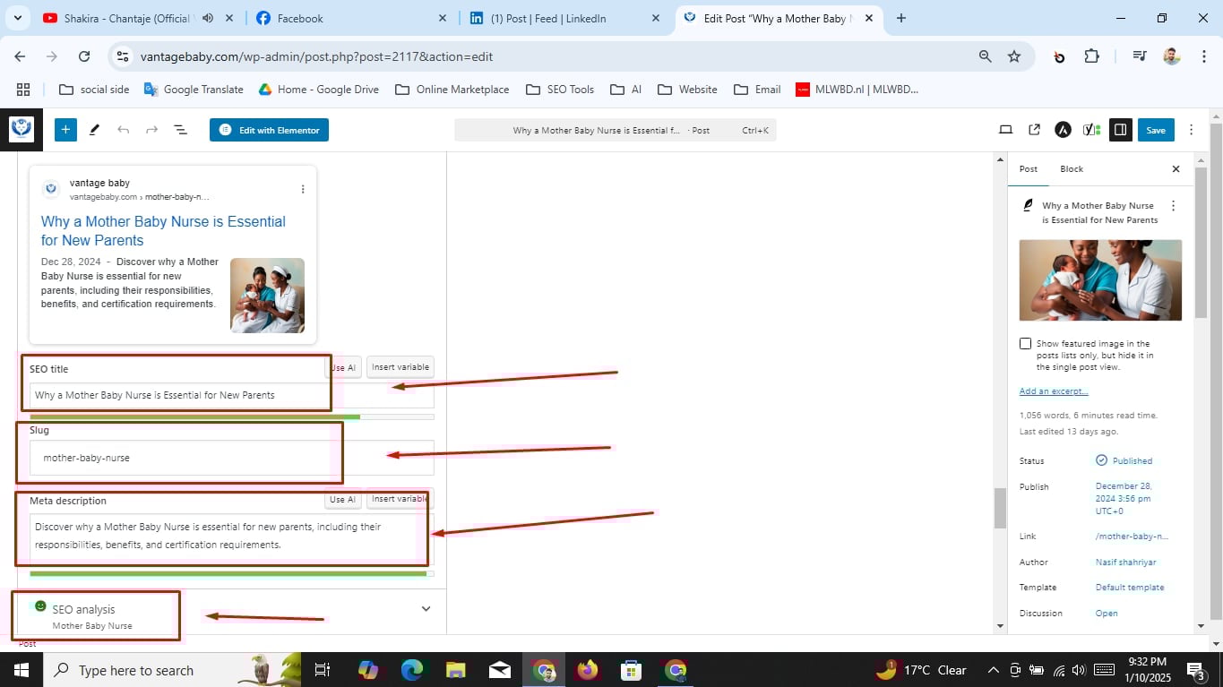Click the preview device view icon
This screenshot has height=687, width=1223.
(1005, 130)
